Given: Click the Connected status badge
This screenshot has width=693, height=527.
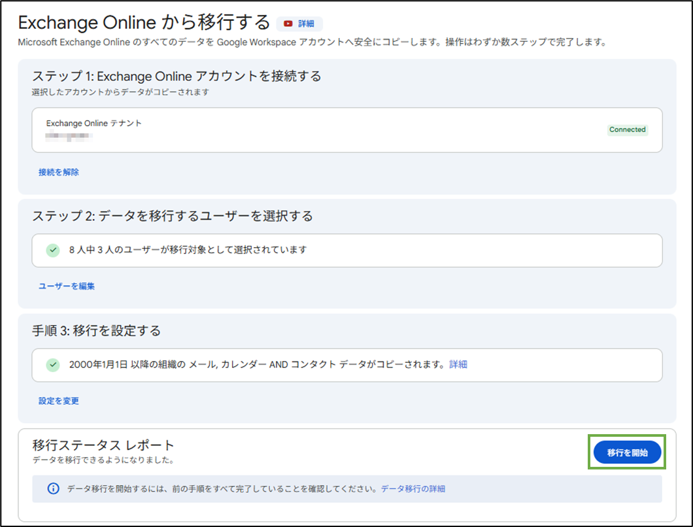Looking at the screenshot, I should pyautogui.click(x=628, y=129).
